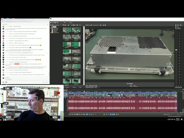
Task: Select the video track header
Action: [x=66, y=94]
